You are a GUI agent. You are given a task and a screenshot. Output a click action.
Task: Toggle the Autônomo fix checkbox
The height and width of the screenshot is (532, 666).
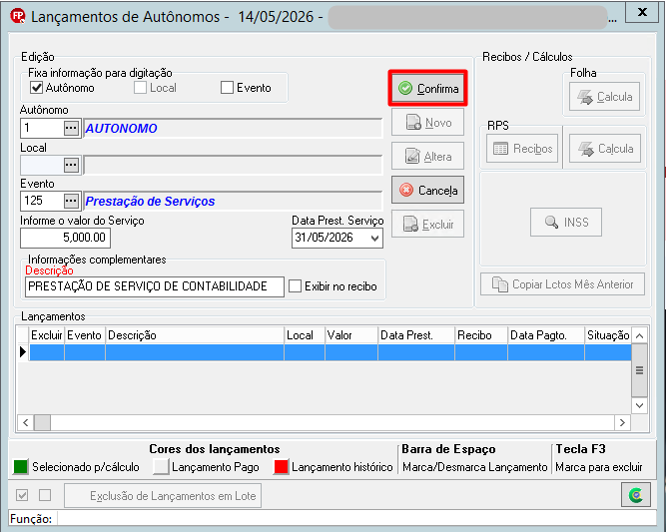tap(37, 88)
